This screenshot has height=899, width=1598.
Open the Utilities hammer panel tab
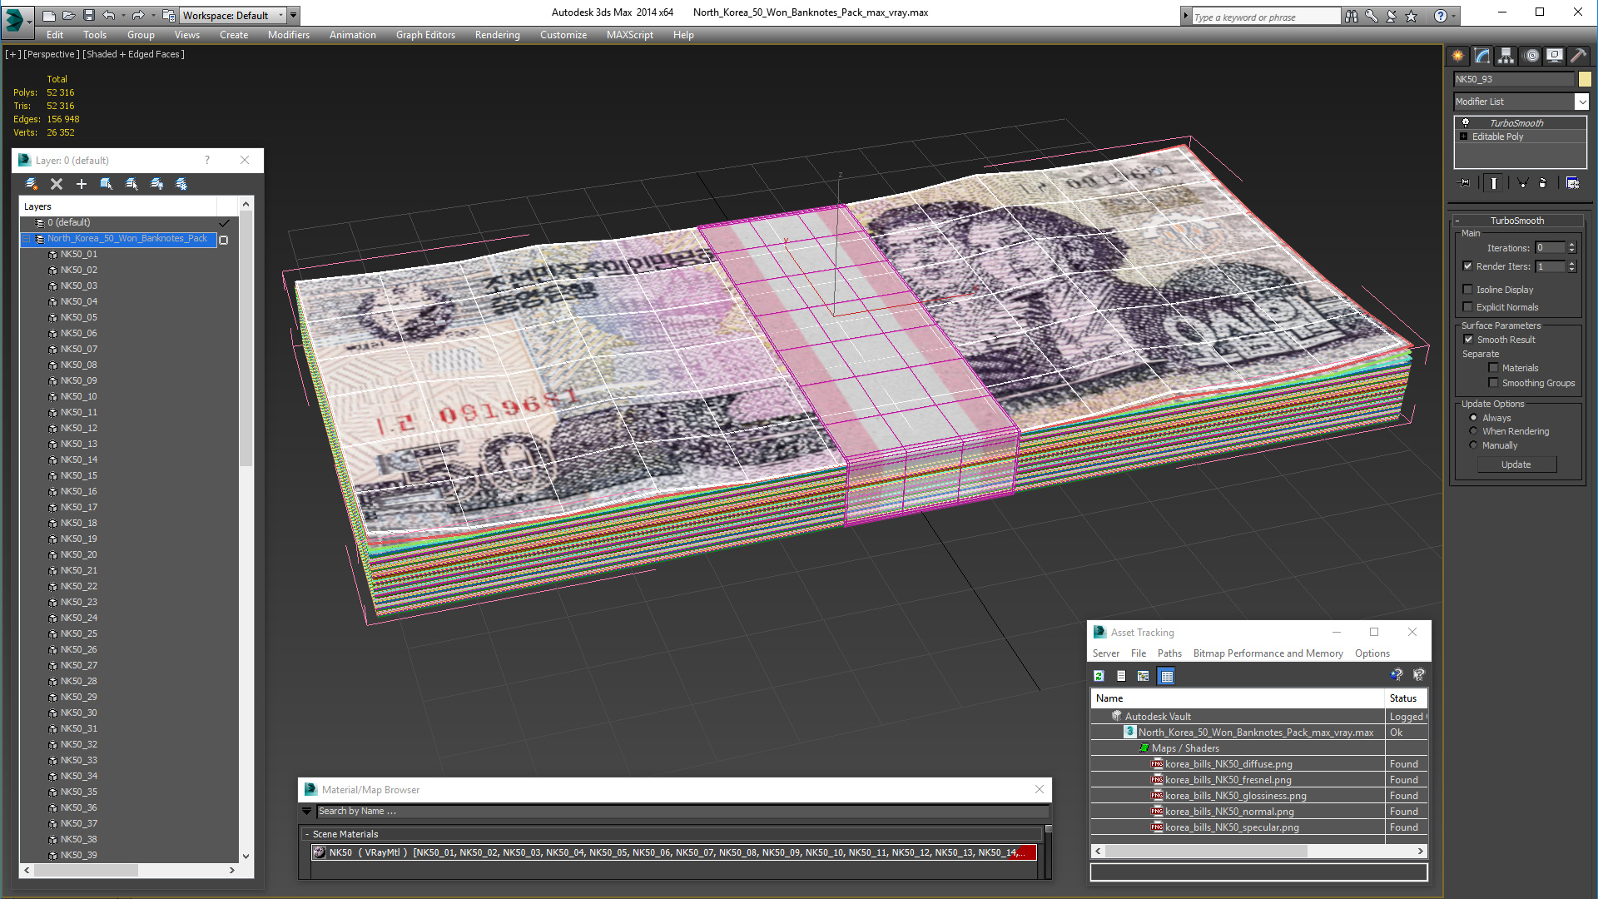point(1578,56)
